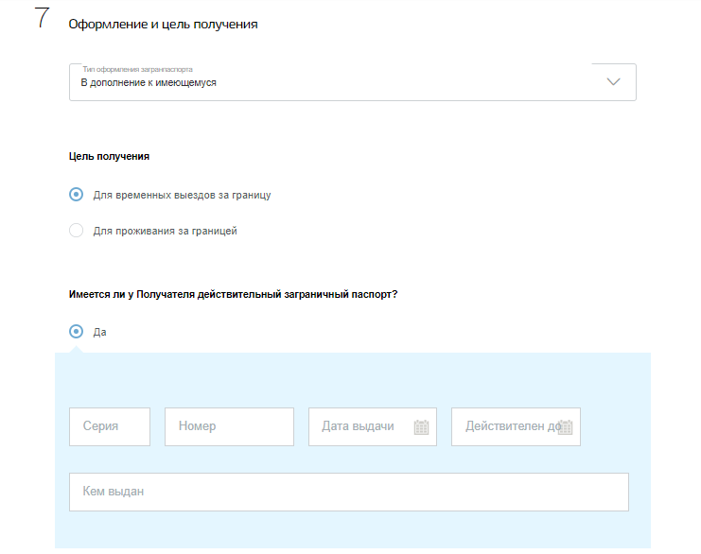This screenshot has height=554, width=701.
Task: Click the 'Для проживания за границей' label
Action: (x=165, y=231)
